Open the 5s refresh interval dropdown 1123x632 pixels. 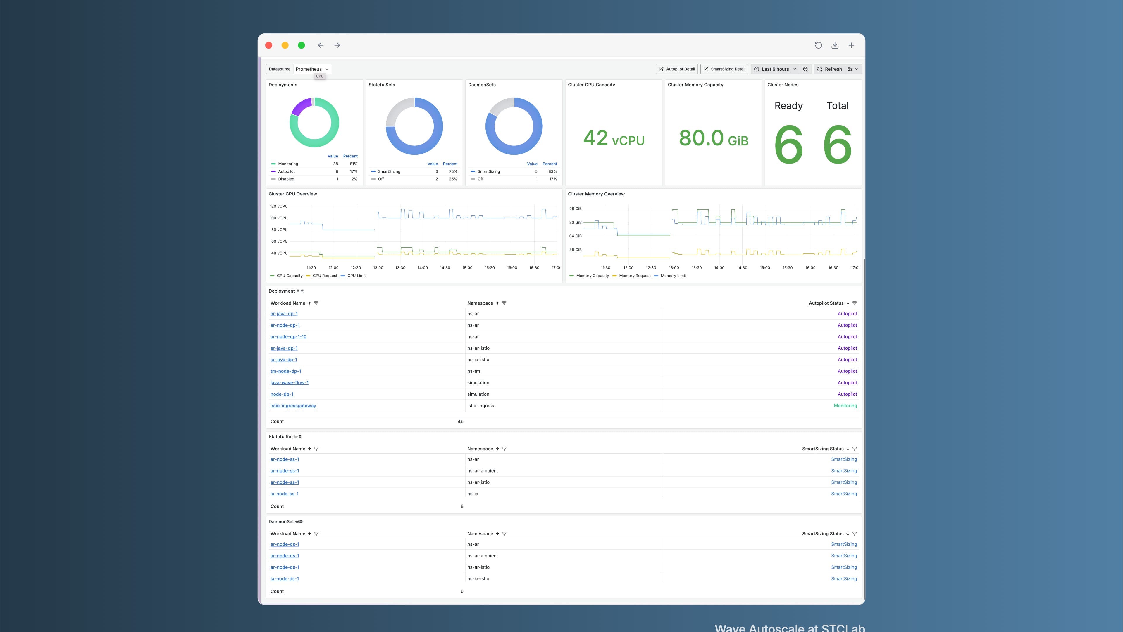coord(853,69)
